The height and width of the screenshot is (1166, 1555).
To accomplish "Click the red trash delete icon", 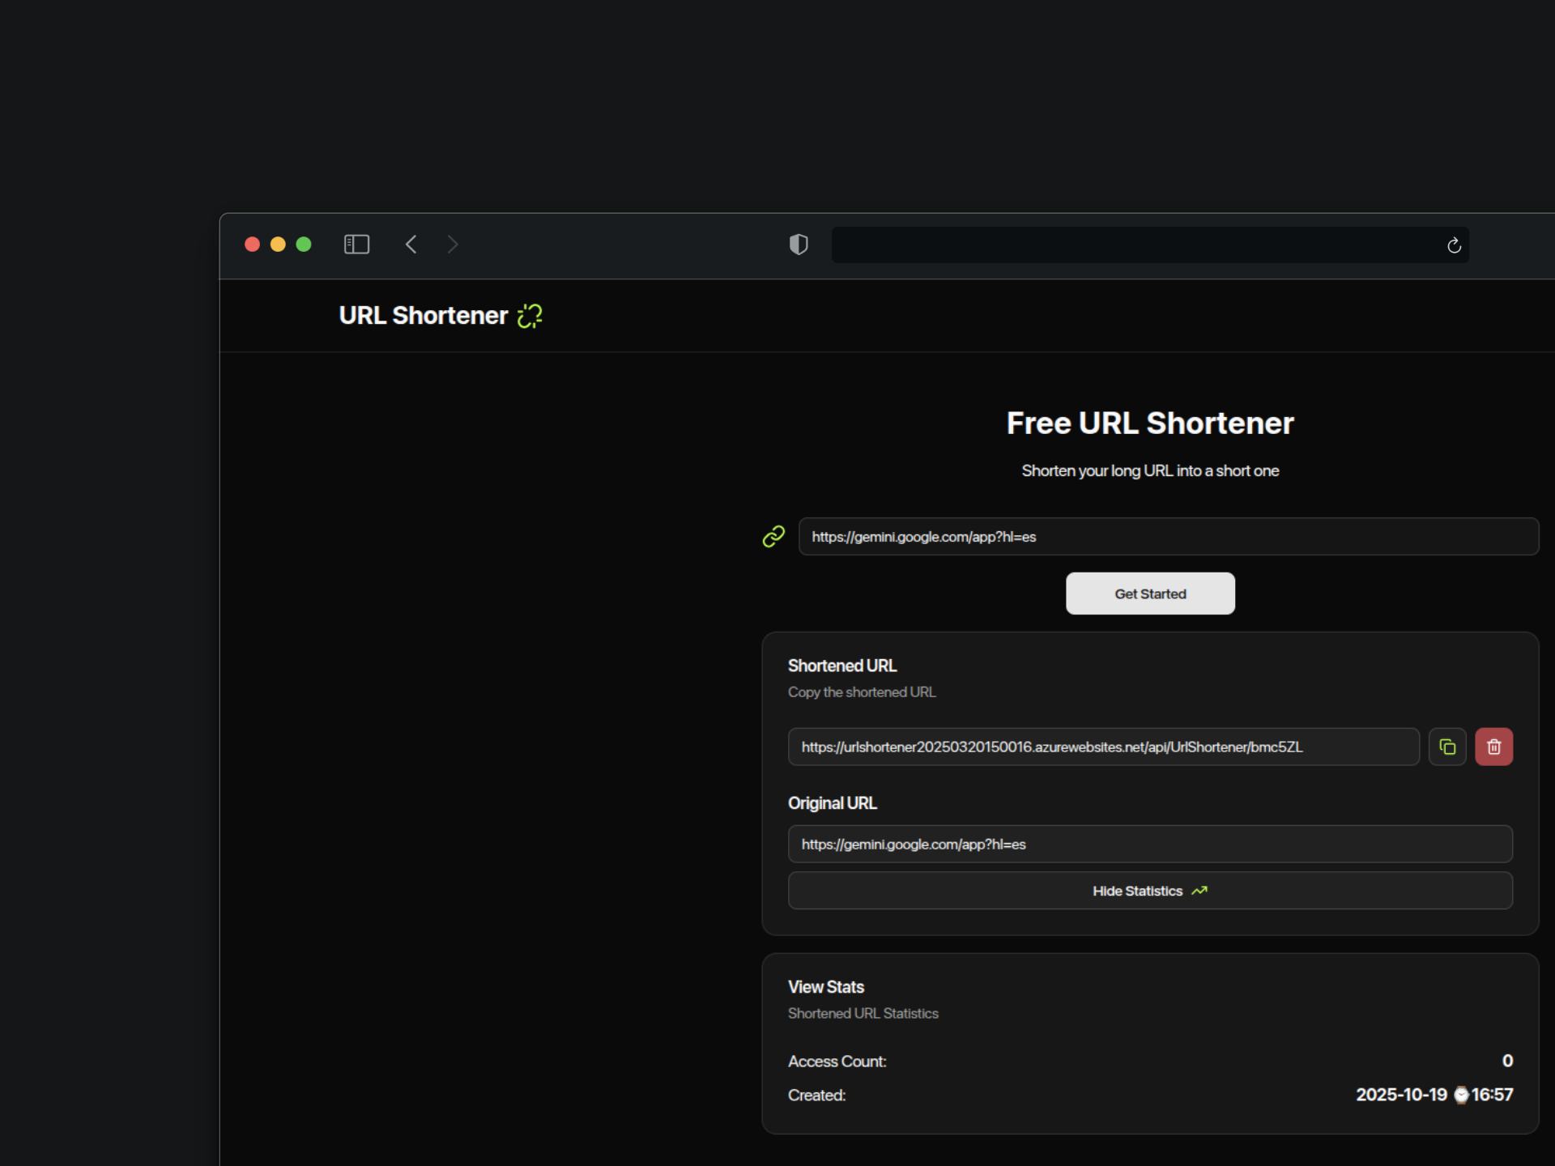I will point(1494,747).
